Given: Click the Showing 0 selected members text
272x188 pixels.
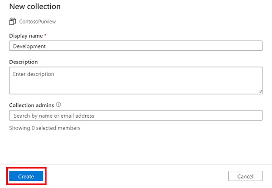Looking at the screenshot, I should click(x=45, y=128).
